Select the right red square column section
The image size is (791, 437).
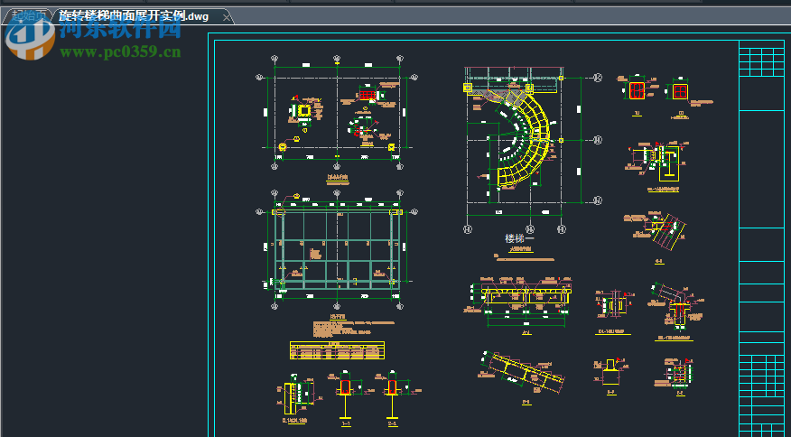click(x=680, y=91)
